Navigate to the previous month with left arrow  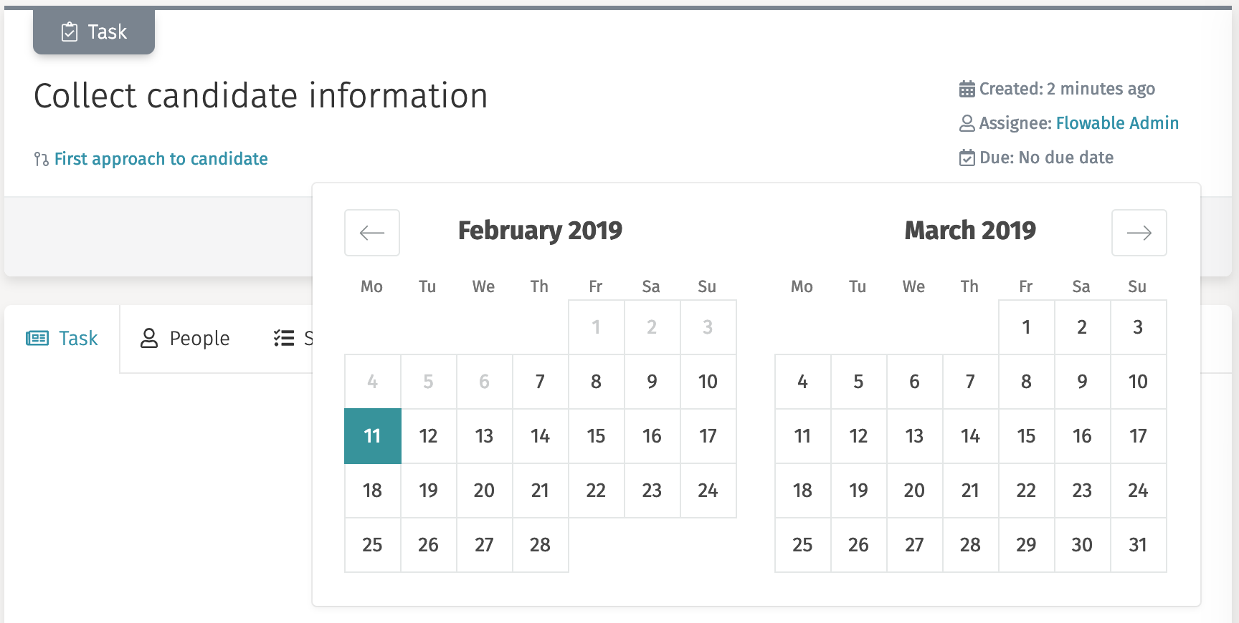coord(371,233)
